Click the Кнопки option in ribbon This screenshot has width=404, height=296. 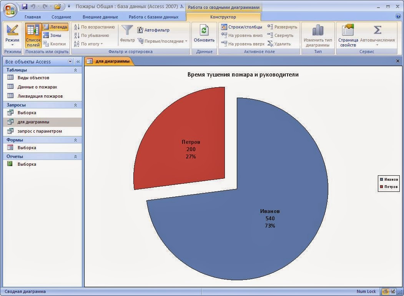[55, 44]
